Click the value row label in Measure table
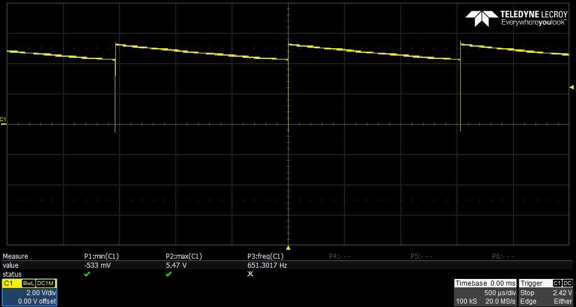576x307 pixels. (x=10, y=265)
